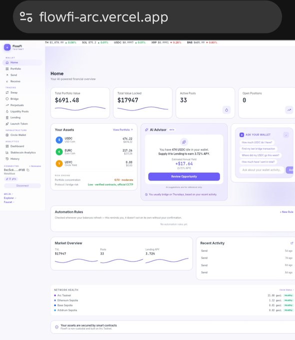Click the flowfi-arc.vercel.app address bar

[x=147, y=17]
